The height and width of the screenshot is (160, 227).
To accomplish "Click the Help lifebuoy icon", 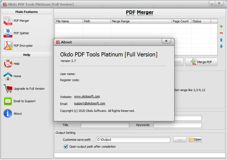I will tap(8, 63).
